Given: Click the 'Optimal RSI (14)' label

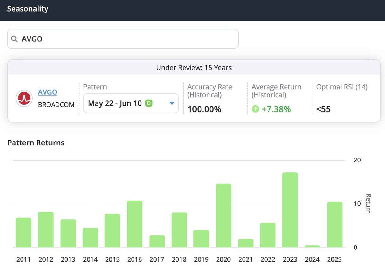Looking at the screenshot, I should pyautogui.click(x=342, y=87).
